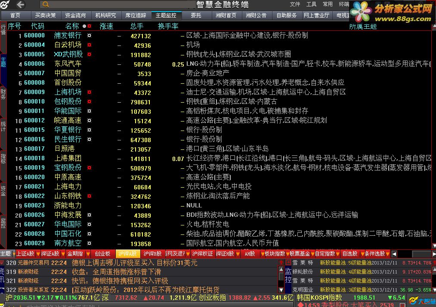Select the 沪深B股 bottom tab
436x307 pixels.
click(x=152, y=254)
